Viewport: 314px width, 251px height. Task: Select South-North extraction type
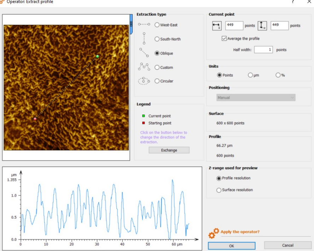[157, 39]
